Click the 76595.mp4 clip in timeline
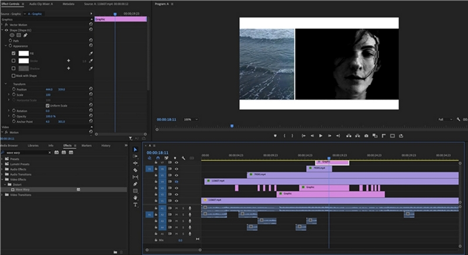Screen dimensions: 468x255 (x=319, y=168)
